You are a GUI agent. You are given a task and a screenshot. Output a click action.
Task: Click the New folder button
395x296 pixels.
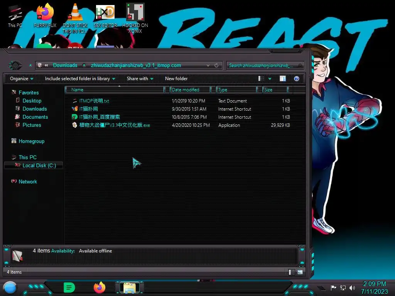(176, 79)
